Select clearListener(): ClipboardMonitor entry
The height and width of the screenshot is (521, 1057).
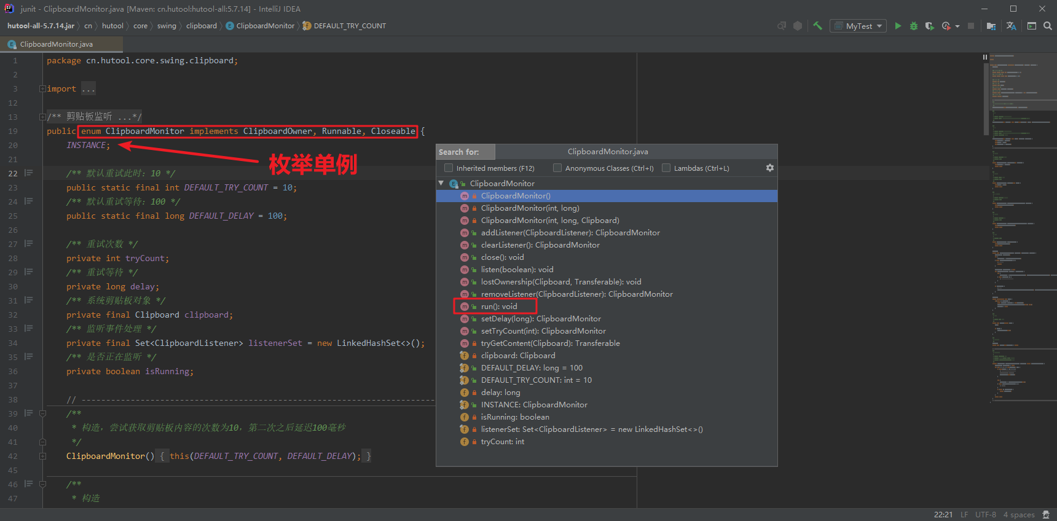(607, 245)
